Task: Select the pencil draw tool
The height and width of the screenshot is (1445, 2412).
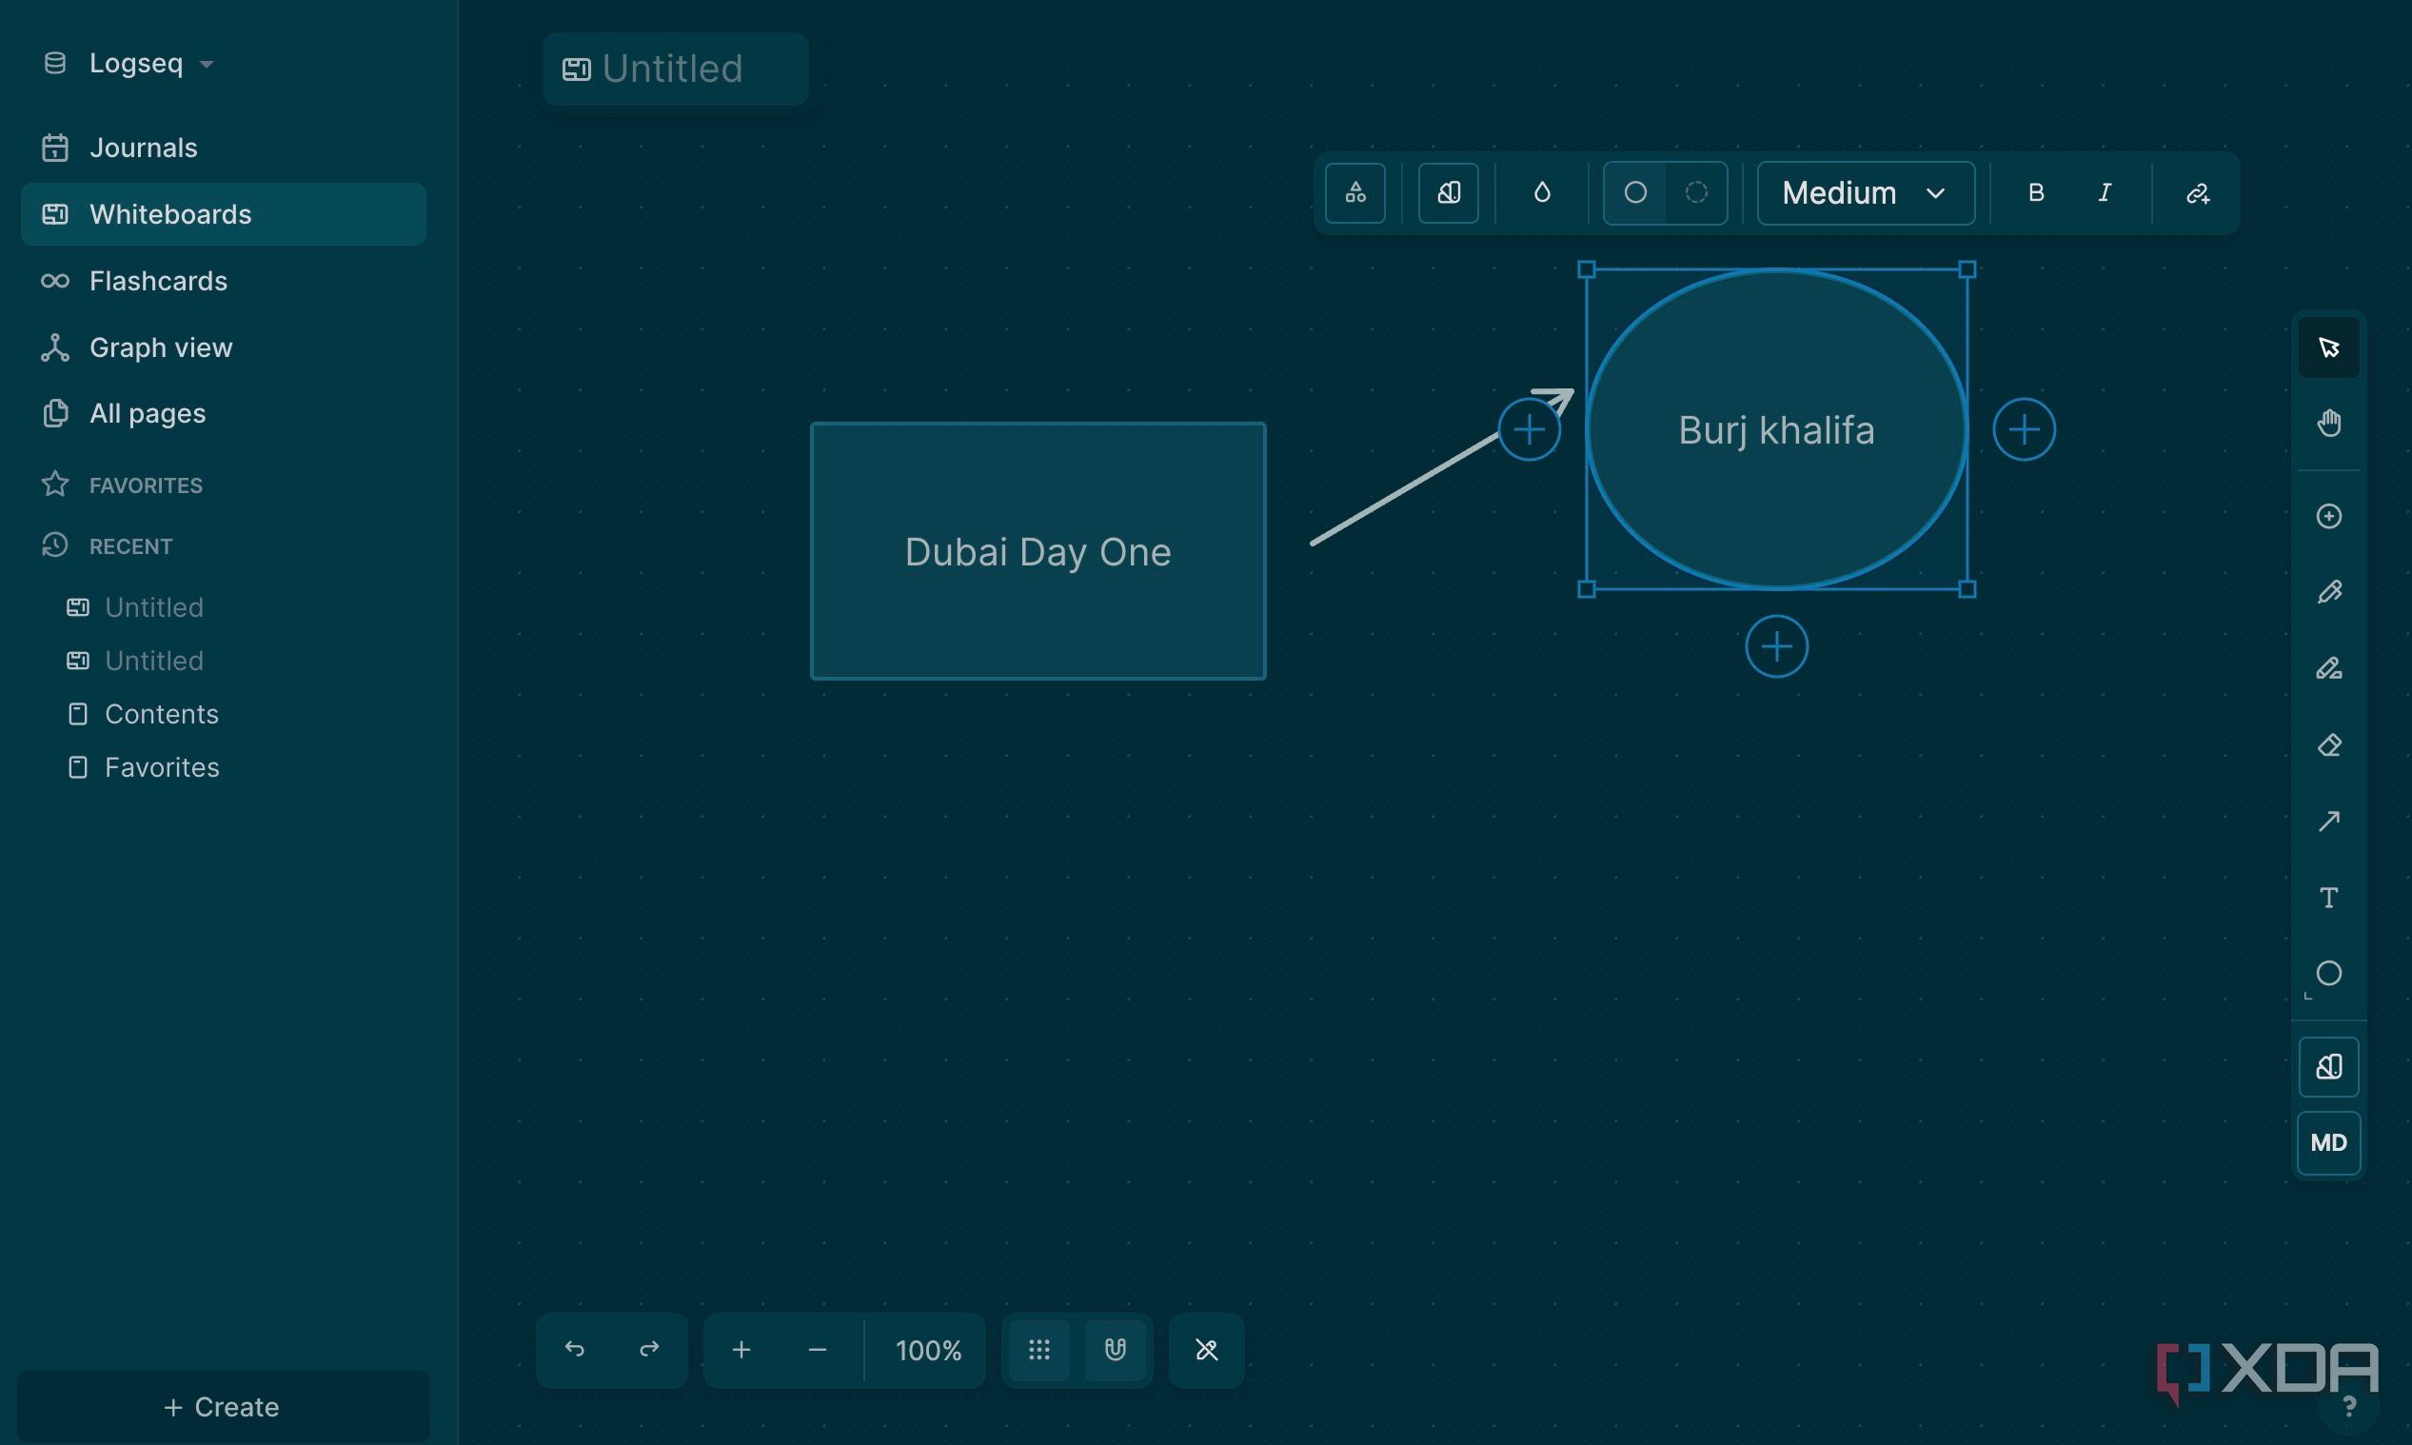Action: (x=2328, y=592)
